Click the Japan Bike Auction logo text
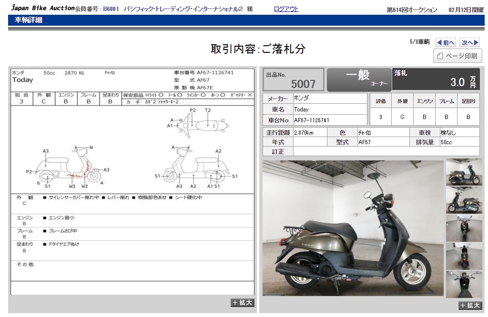Screen dimensions: 488x317 pyautogui.click(x=42, y=8)
